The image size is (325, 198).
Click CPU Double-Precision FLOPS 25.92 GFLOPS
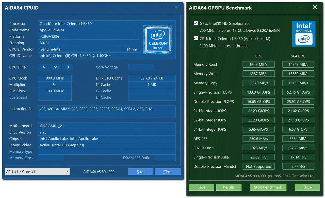[298, 102]
